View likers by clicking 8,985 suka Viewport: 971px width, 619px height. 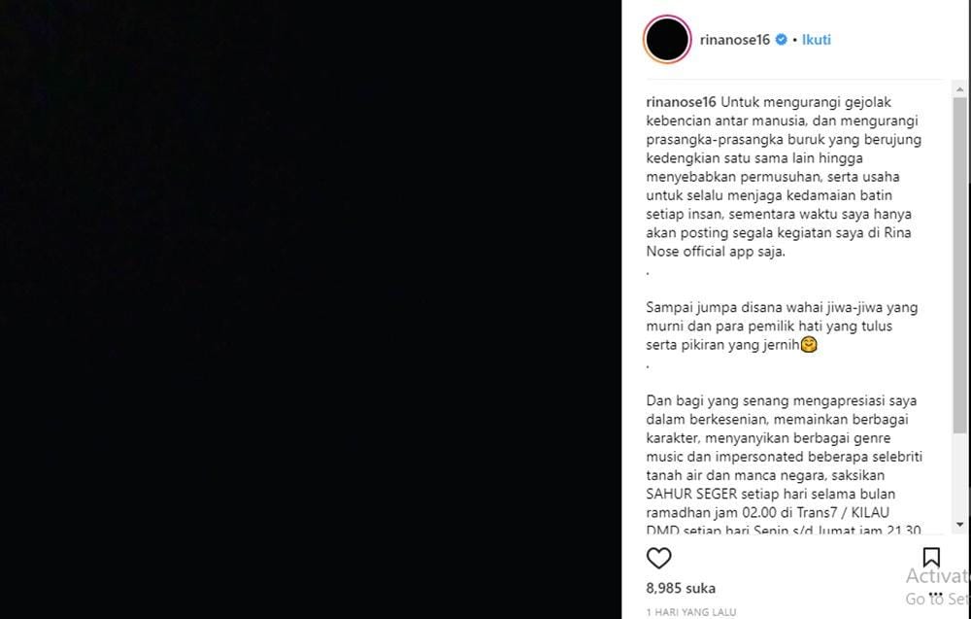pyautogui.click(x=681, y=588)
